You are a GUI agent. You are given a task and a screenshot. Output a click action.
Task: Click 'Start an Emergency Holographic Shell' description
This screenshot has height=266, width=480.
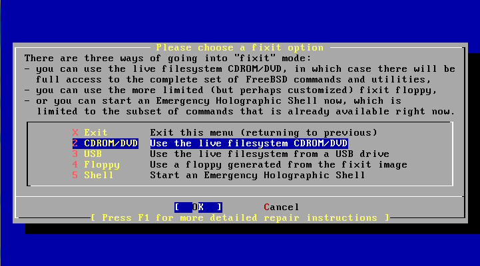pos(258,176)
